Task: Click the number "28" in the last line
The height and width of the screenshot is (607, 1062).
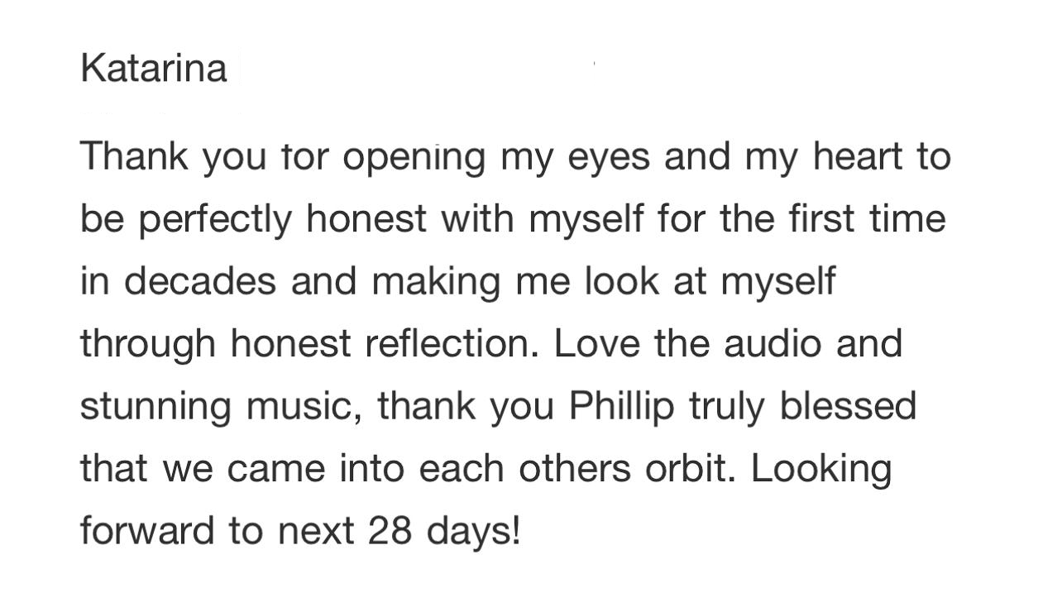Action: coord(391,530)
